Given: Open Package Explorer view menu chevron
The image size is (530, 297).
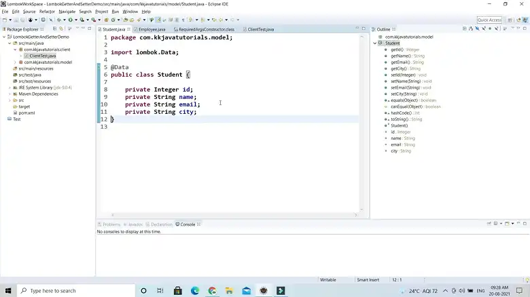Looking at the screenshot, I should tap(77, 28).
